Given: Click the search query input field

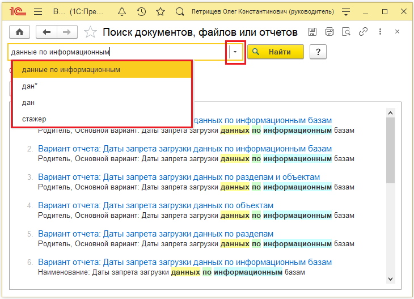Looking at the screenshot, I should click(119, 52).
